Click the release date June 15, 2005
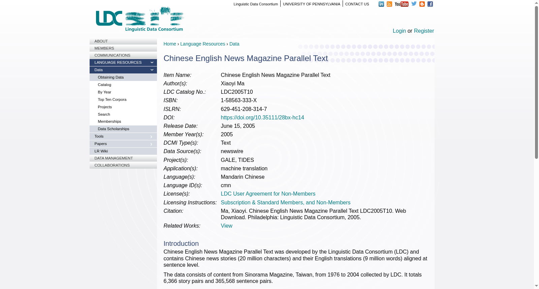The image size is (539, 289). [x=238, y=126]
